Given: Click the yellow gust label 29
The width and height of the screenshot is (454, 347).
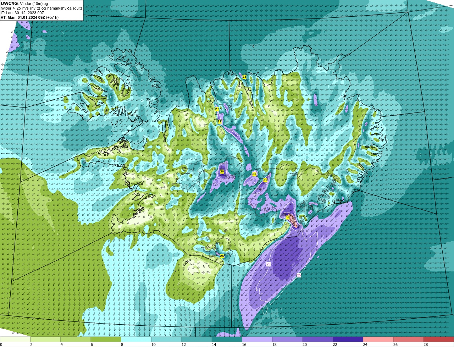Looking at the screenshot, I should (x=220, y=122).
